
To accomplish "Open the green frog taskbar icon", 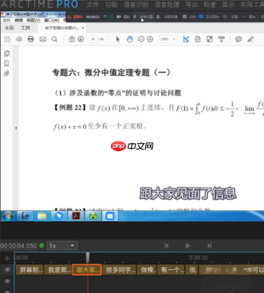I will [93, 216].
